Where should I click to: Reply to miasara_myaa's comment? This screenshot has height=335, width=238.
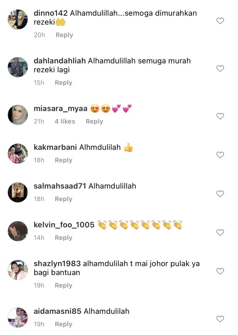94,121
